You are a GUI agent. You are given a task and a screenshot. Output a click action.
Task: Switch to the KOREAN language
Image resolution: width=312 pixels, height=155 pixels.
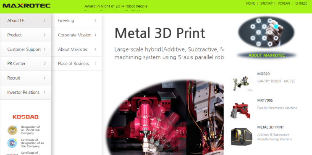[284, 3]
